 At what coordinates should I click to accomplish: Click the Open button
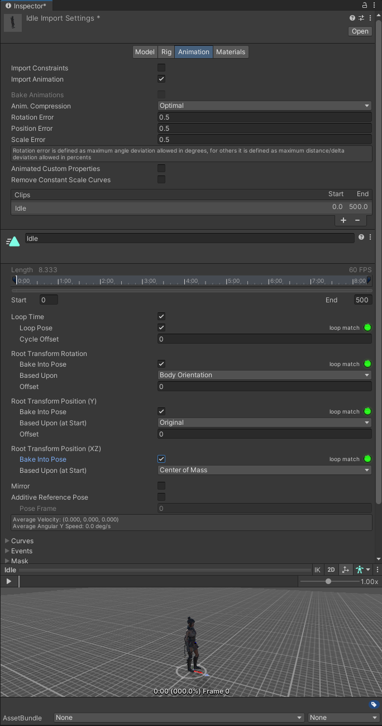[x=360, y=31]
